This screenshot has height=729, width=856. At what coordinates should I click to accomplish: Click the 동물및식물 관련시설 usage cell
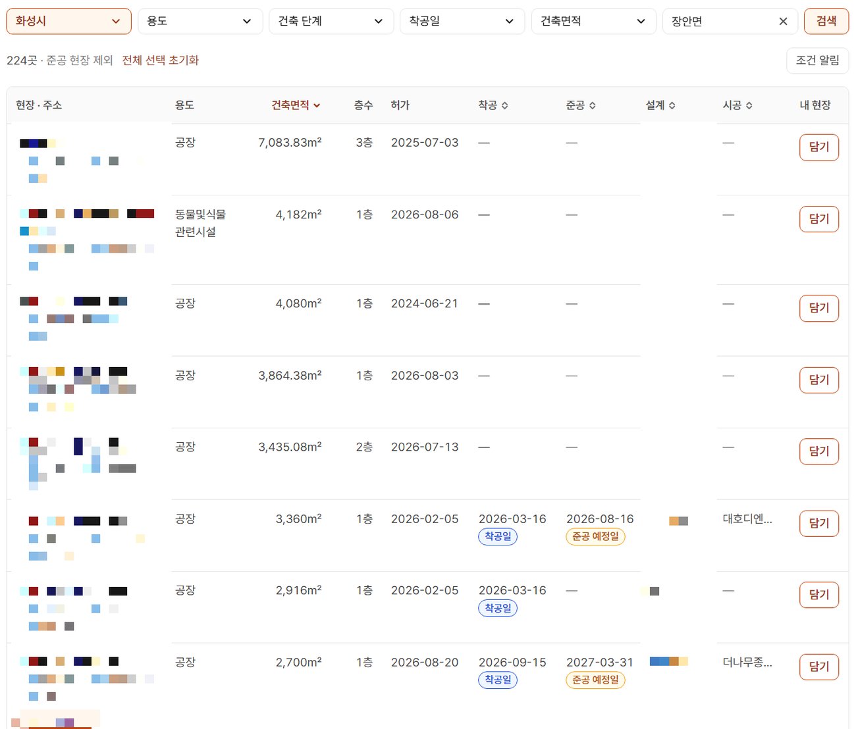pos(200,223)
